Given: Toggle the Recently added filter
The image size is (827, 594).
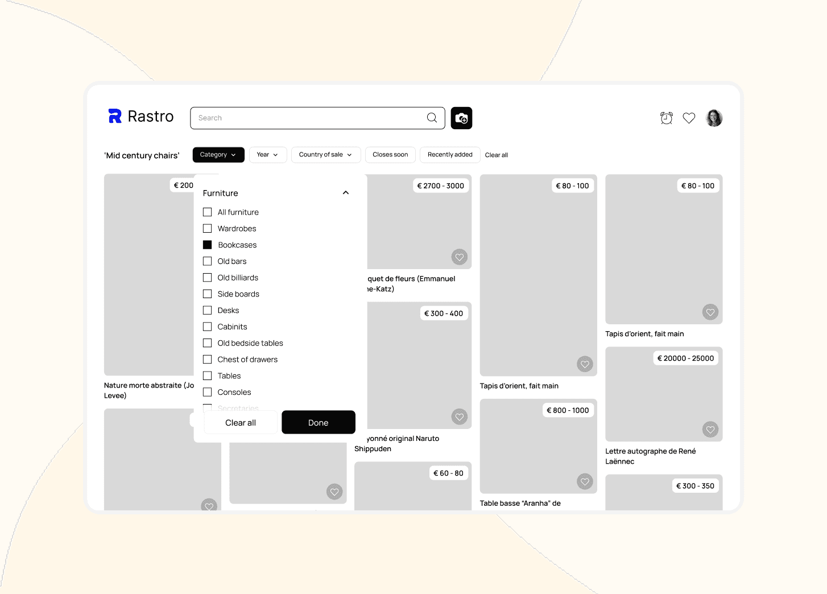Looking at the screenshot, I should tap(450, 155).
